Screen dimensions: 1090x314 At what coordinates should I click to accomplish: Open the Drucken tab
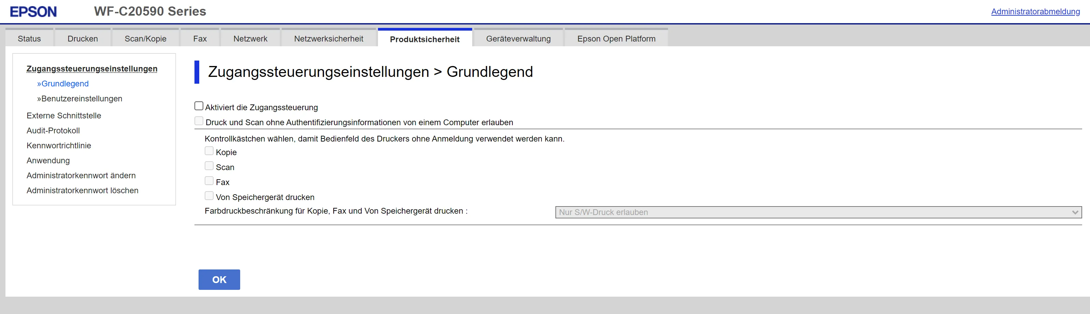pyautogui.click(x=83, y=39)
